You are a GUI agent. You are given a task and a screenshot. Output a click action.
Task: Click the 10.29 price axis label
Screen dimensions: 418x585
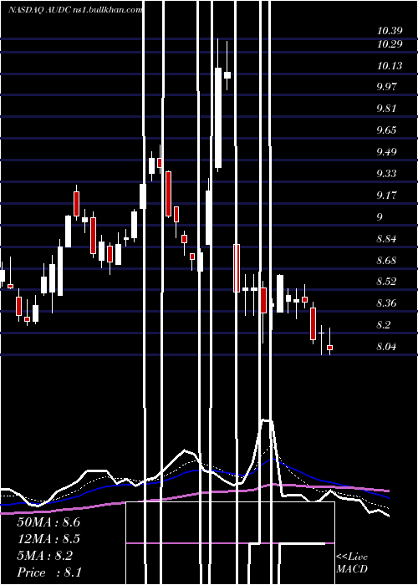click(x=390, y=44)
